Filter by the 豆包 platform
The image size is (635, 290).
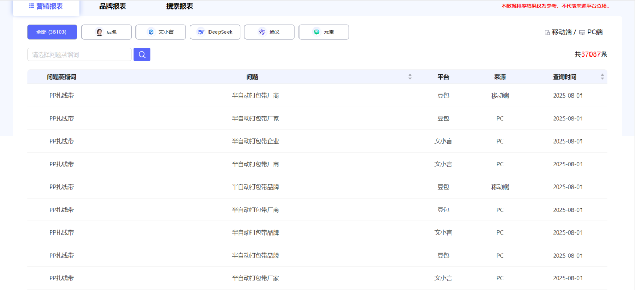[106, 32]
